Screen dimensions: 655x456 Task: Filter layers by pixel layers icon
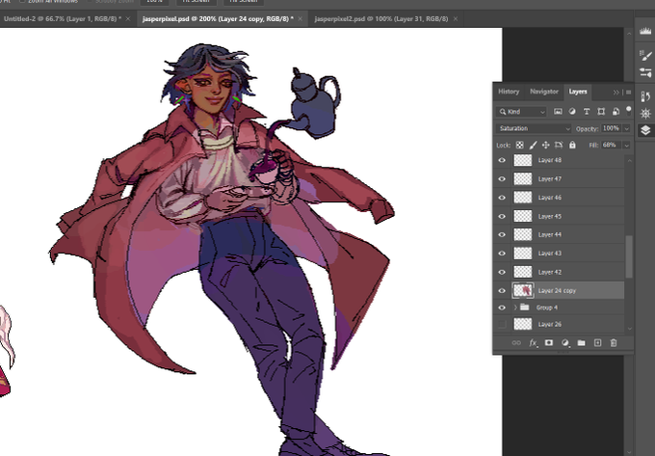coord(558,112)
